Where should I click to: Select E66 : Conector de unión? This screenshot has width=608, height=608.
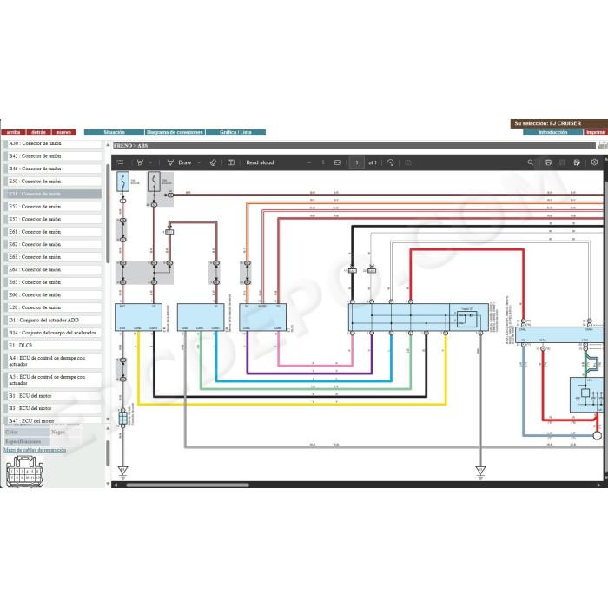tap(54, 294)
